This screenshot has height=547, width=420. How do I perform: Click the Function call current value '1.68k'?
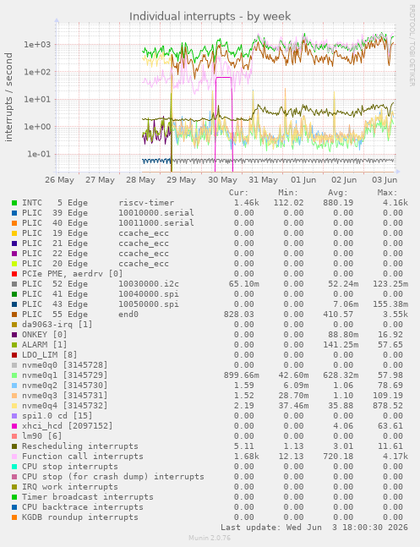click(246, 457)
